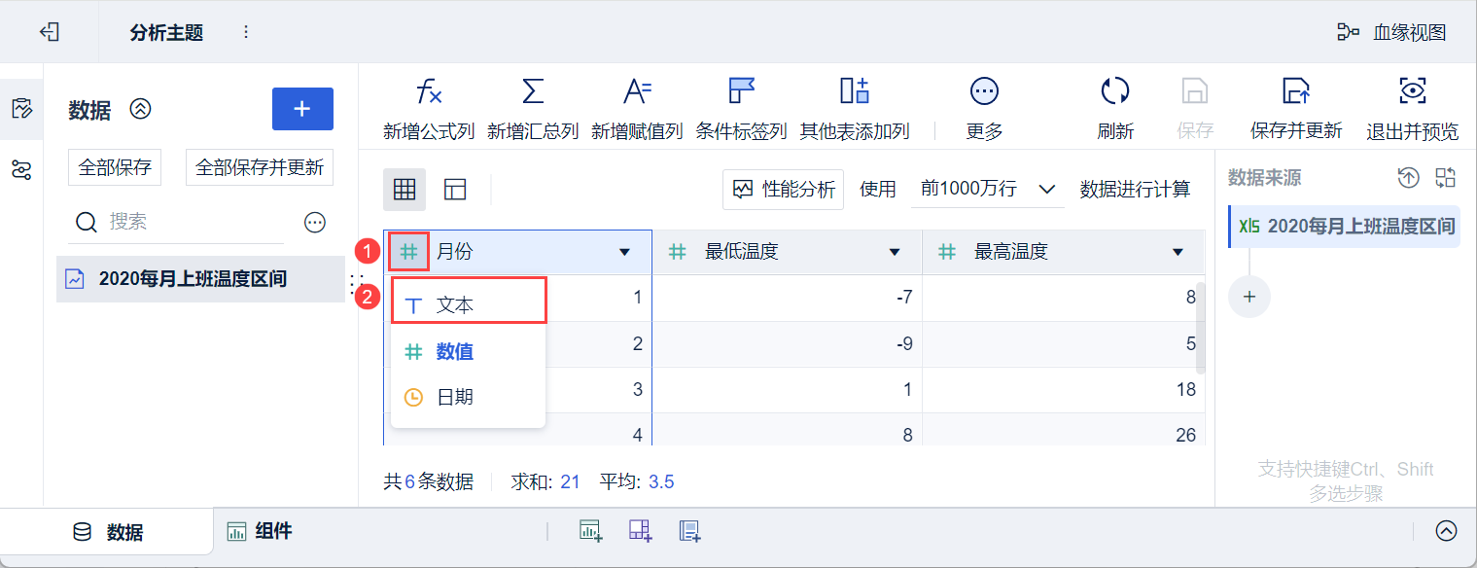
Task: Click the 新增公式列 formula column icon
Action: (x=429, y=91)
